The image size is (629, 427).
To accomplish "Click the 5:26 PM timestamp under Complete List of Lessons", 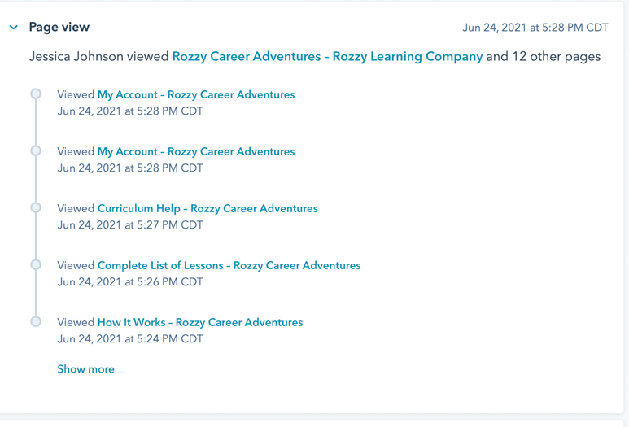I will pyautogui.click(x=130, y=282).
